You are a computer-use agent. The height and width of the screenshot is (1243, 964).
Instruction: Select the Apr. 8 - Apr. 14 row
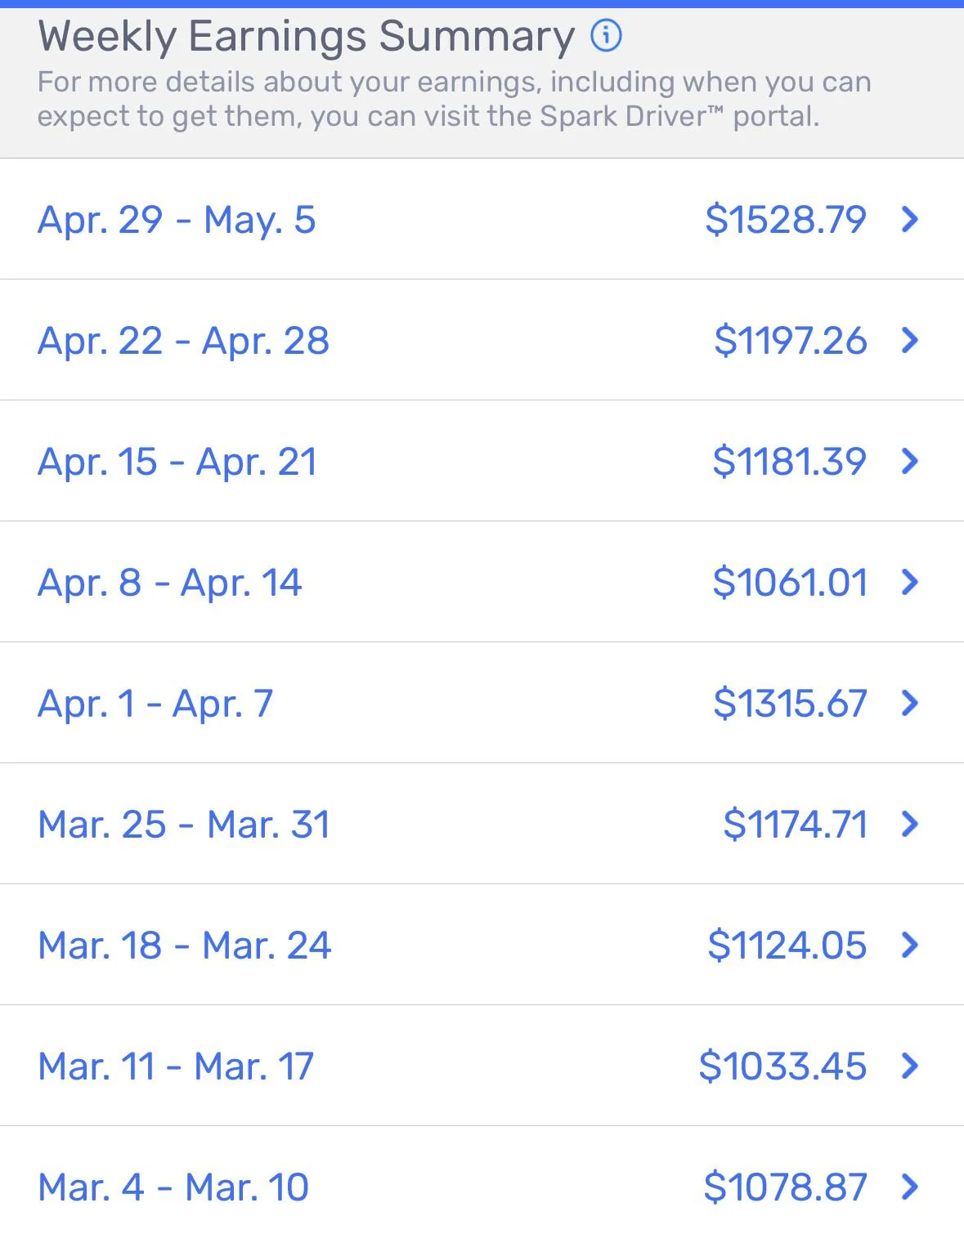(169, 583)
